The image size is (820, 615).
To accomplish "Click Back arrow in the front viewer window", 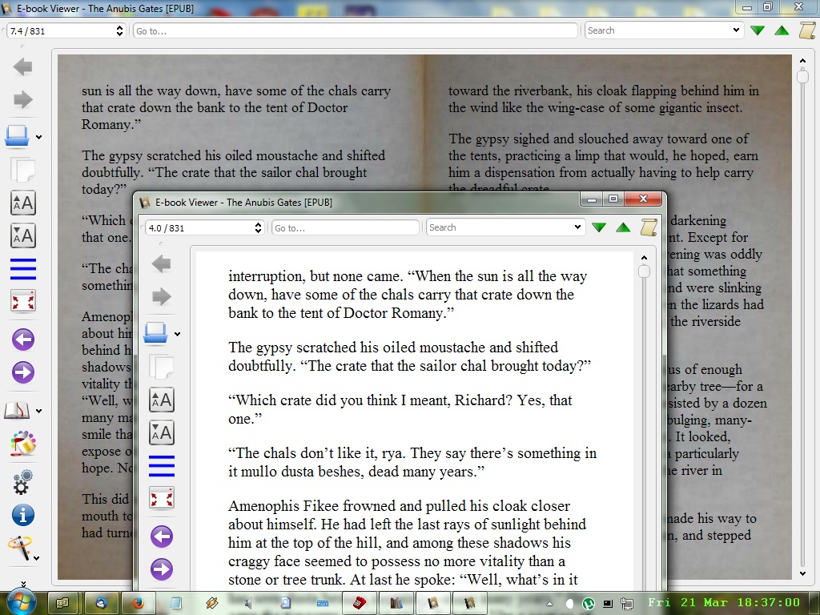I will (x=161, y=264).
